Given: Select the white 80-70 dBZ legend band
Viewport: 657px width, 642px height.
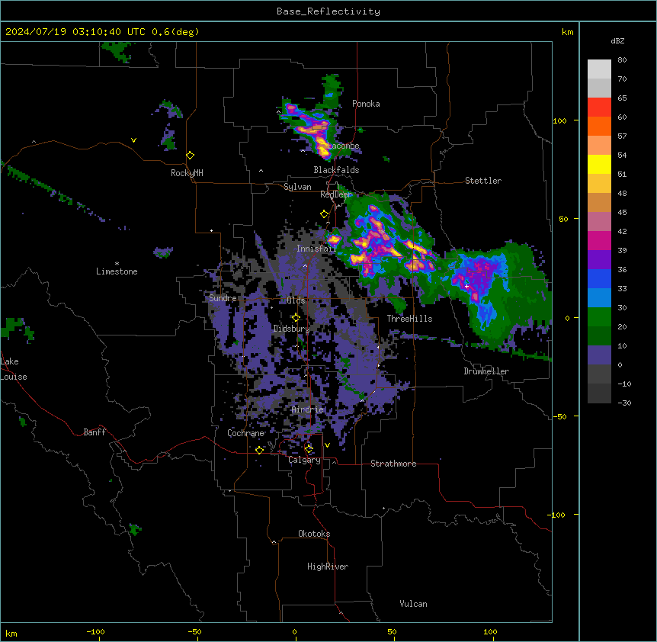Looking at the screenshot, I should coord(599,69).
